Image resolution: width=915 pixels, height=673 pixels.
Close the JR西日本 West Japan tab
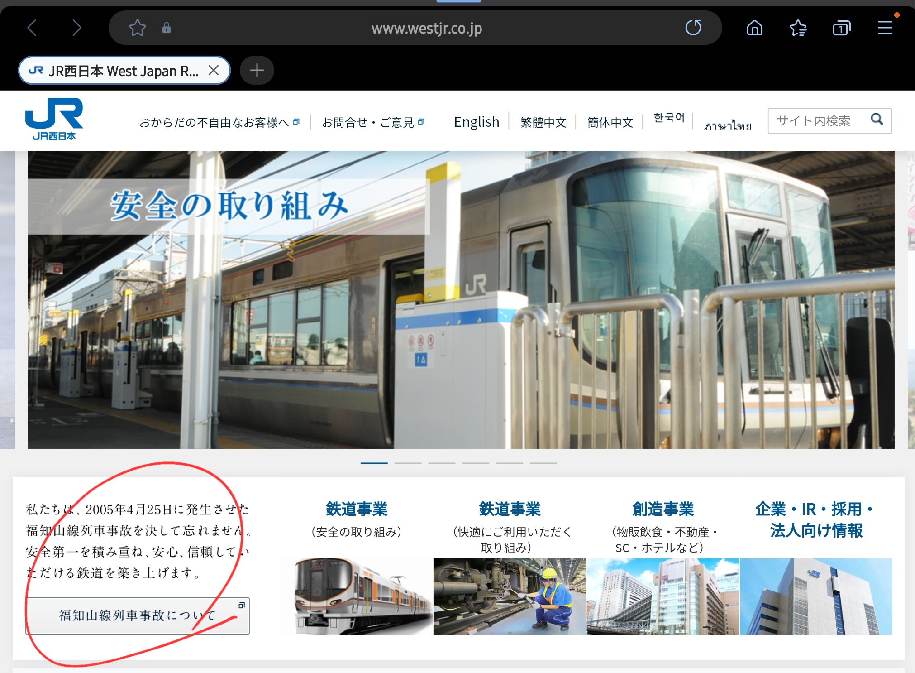(214, 70)
